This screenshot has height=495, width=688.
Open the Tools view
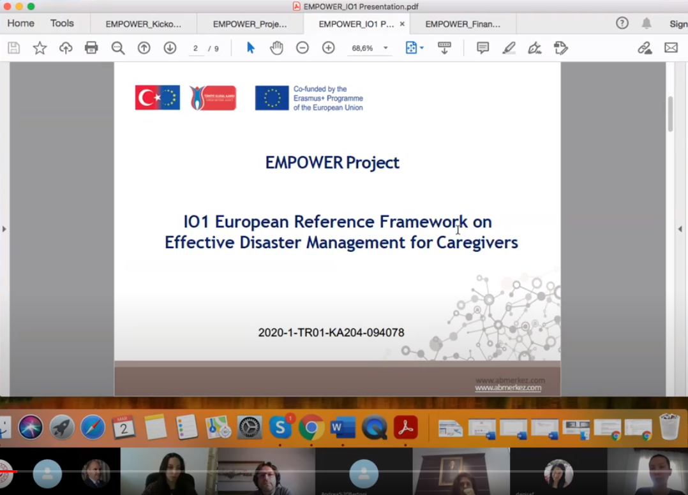pos(62,24)
